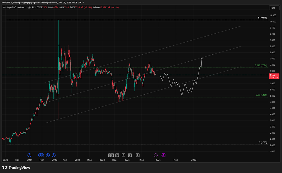282x173 pixels.
Task: Click the 1Д interval in chart legend
Action: coord(28,8)
